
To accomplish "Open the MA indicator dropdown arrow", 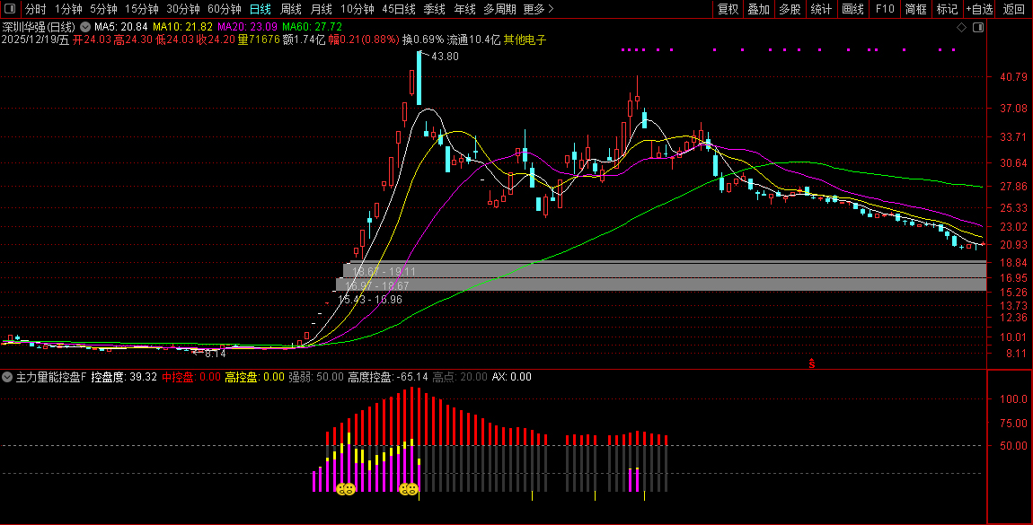I will [84, 28].
